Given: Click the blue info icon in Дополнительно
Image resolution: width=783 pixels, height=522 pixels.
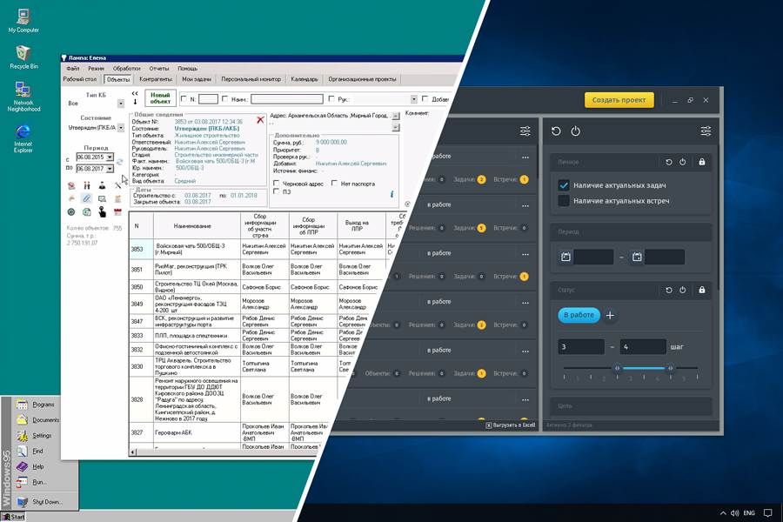Looking at the screenshot, I should coord(391,194).
